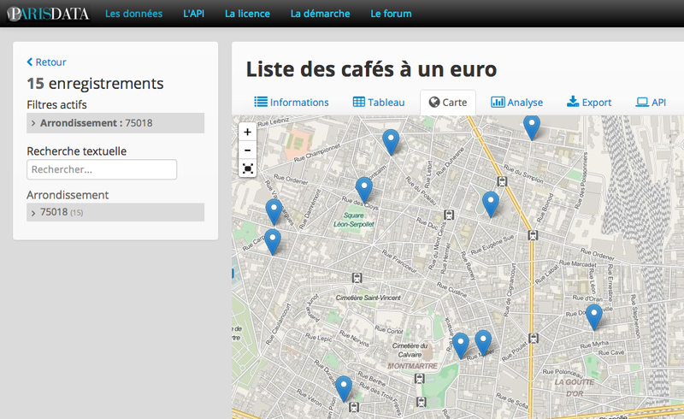Focus the Rechercher text search field

pyautogui.click(x=102, y=169)
